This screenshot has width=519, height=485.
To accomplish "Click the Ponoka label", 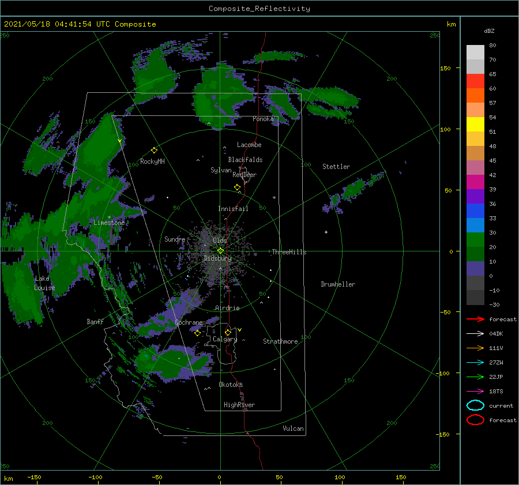I will 263,119.
